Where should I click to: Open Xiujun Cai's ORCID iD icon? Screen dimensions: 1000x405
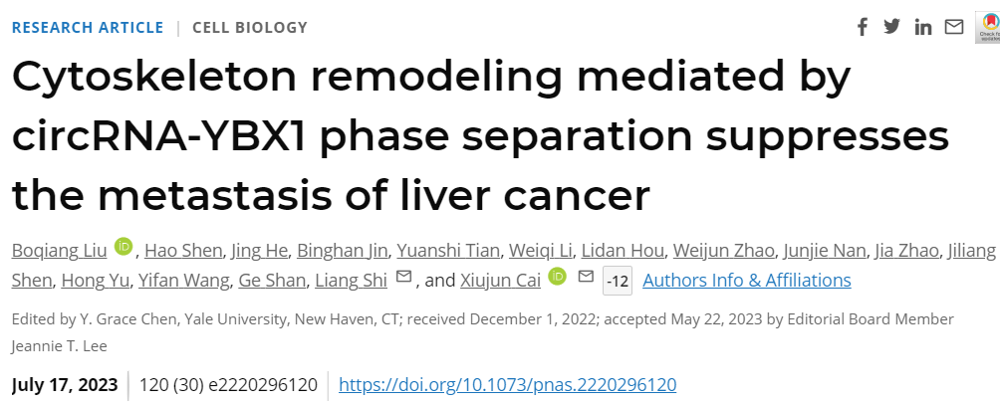point(557,277)
